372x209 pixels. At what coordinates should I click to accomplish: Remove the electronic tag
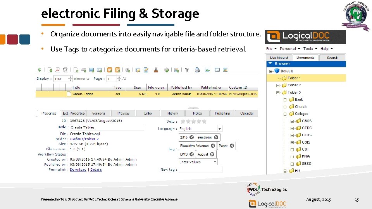tap(216, 137)
